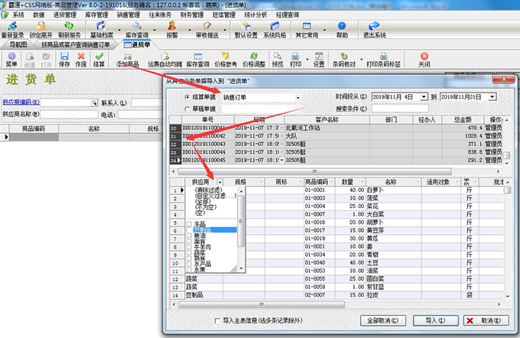
Task: Open the 帮助 help icon
Action: pos(342,25)
